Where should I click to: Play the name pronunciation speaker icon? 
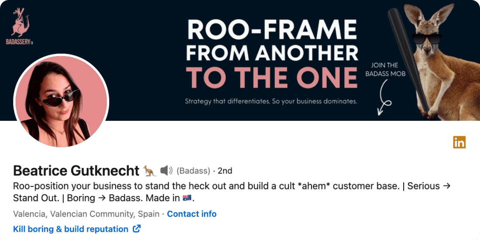167,171
